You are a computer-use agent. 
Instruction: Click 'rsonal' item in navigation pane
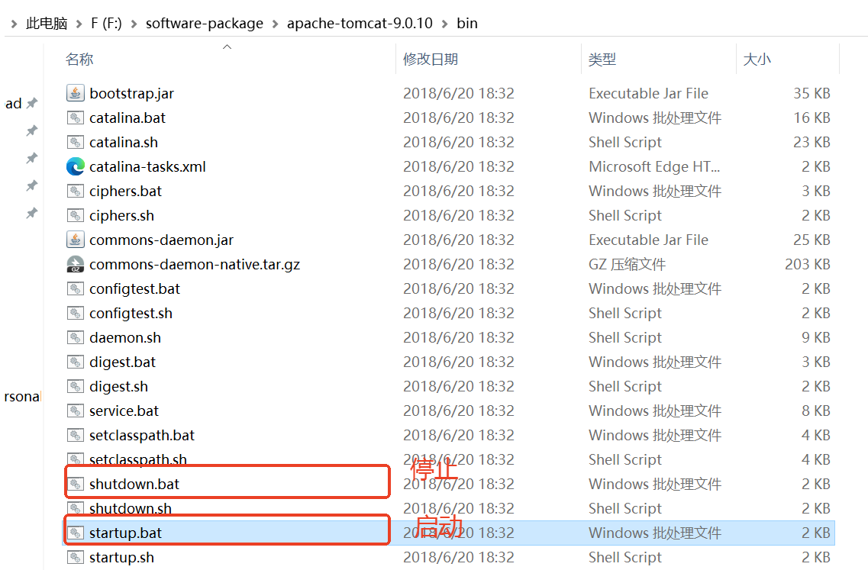coord(22,396)
